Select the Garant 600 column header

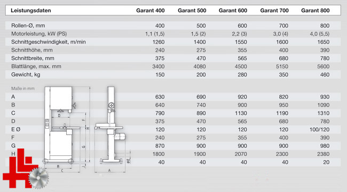click(233, 10)
